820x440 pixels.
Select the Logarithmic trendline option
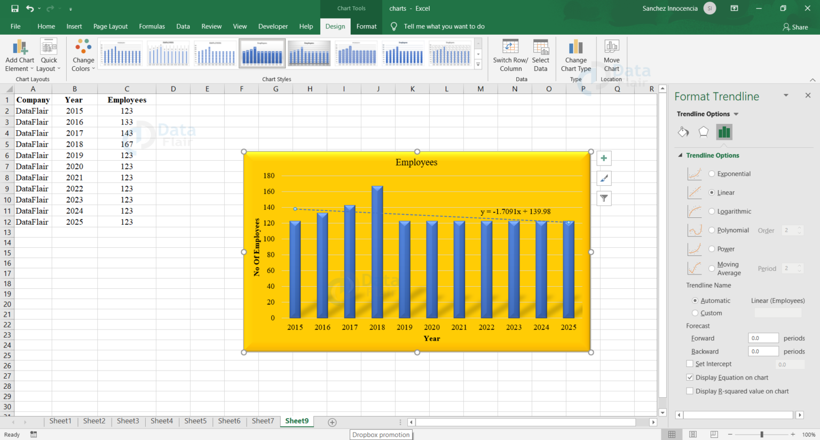click(x=712, y=211)
